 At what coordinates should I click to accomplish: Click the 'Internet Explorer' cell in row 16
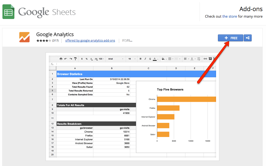click(x=75, y=139)
